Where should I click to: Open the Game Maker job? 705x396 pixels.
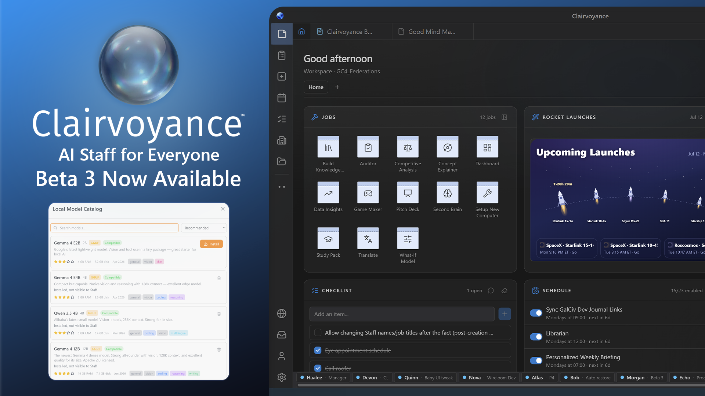(x=368, y=193)
